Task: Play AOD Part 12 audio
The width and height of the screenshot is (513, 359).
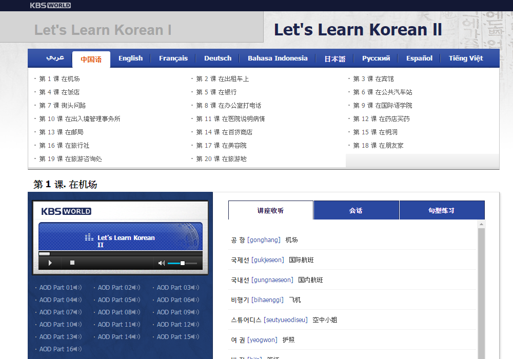Action: 178,325
